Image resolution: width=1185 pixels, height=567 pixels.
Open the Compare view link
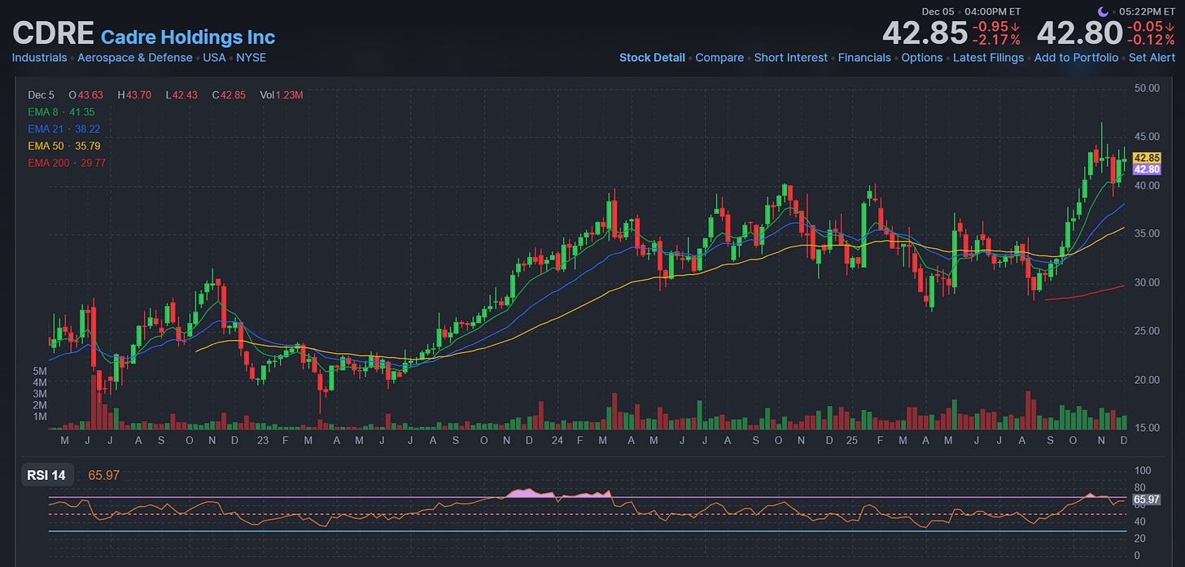719,58
